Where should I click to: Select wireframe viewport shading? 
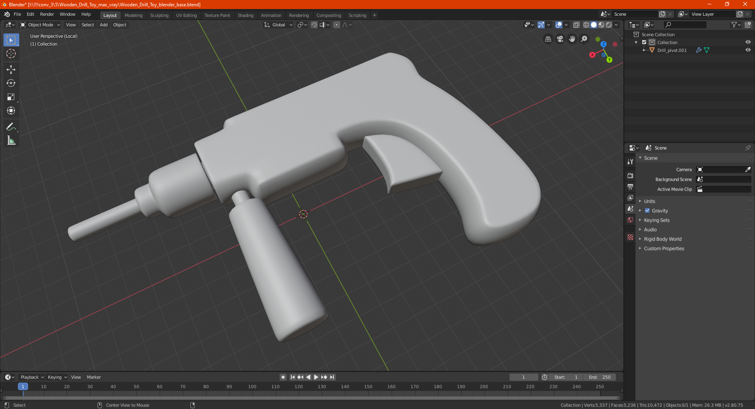pos(586,25)
